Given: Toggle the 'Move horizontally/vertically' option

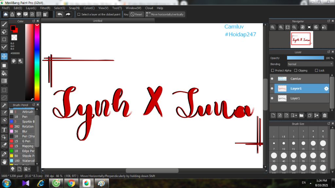Looking at the screenshot, I should coord(165,14).
